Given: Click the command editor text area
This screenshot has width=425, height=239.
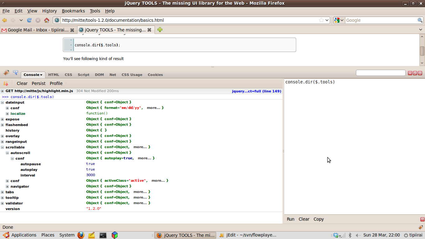Looking at the screenshot, I should point(354,146).
